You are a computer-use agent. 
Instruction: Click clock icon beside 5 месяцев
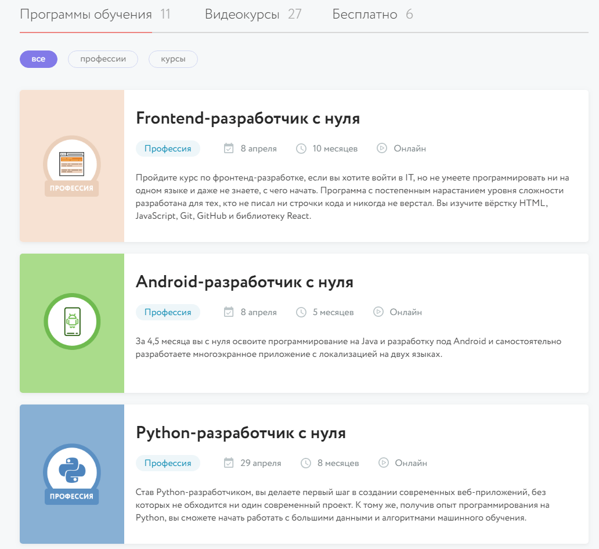pos(301,312)
